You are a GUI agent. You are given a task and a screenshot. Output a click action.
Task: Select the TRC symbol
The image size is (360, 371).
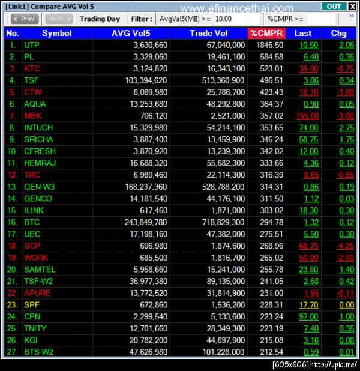click(x=32, y=175)
